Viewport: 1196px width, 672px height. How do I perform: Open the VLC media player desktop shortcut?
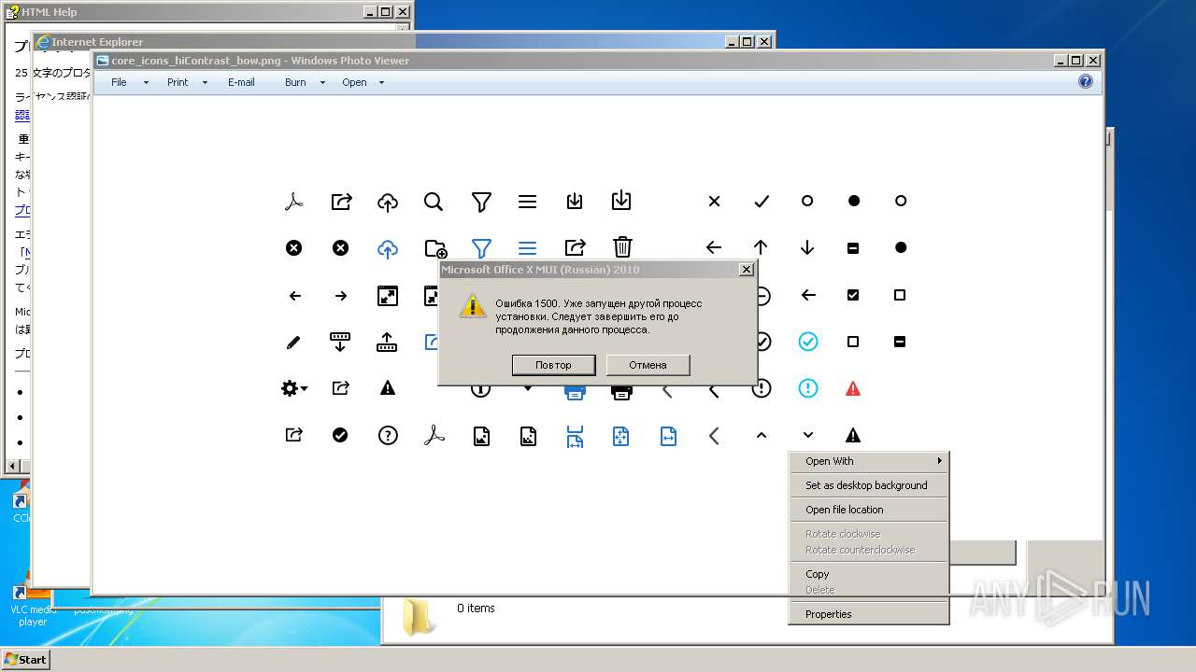click(33, 605)
